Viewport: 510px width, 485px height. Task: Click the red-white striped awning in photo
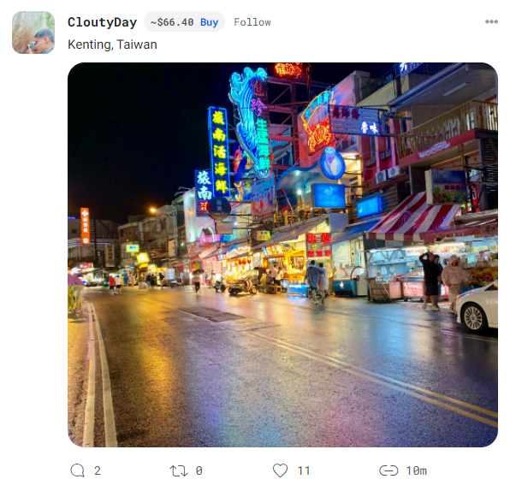(x=413, y=216)
